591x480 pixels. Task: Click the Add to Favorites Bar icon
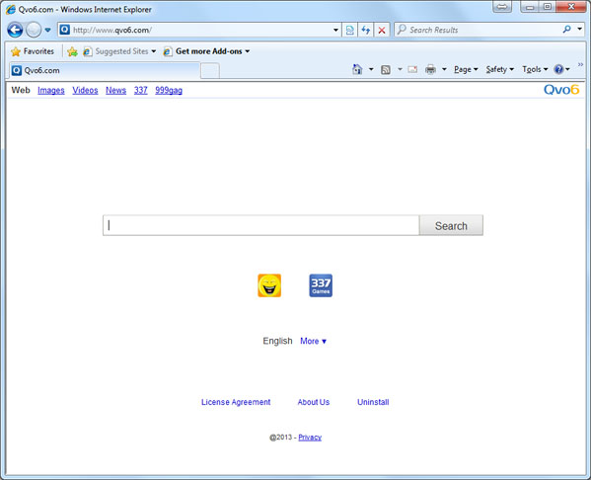click(x=72, y=51)
